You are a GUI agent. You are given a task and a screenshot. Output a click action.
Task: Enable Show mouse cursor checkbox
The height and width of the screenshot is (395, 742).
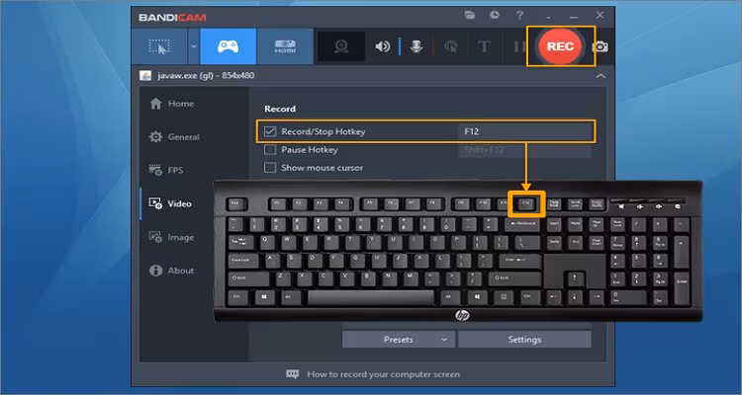pyautogui.click(x=270, y=168)
